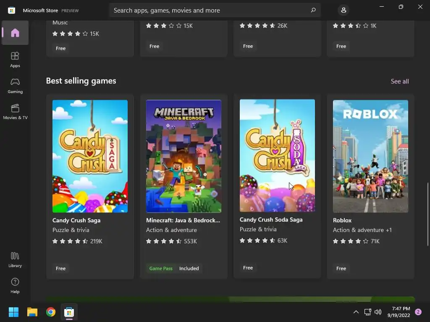Screen dimensions: 430x322
Task: Click Free on the Candy Crush Soda card
Action: 248,268
